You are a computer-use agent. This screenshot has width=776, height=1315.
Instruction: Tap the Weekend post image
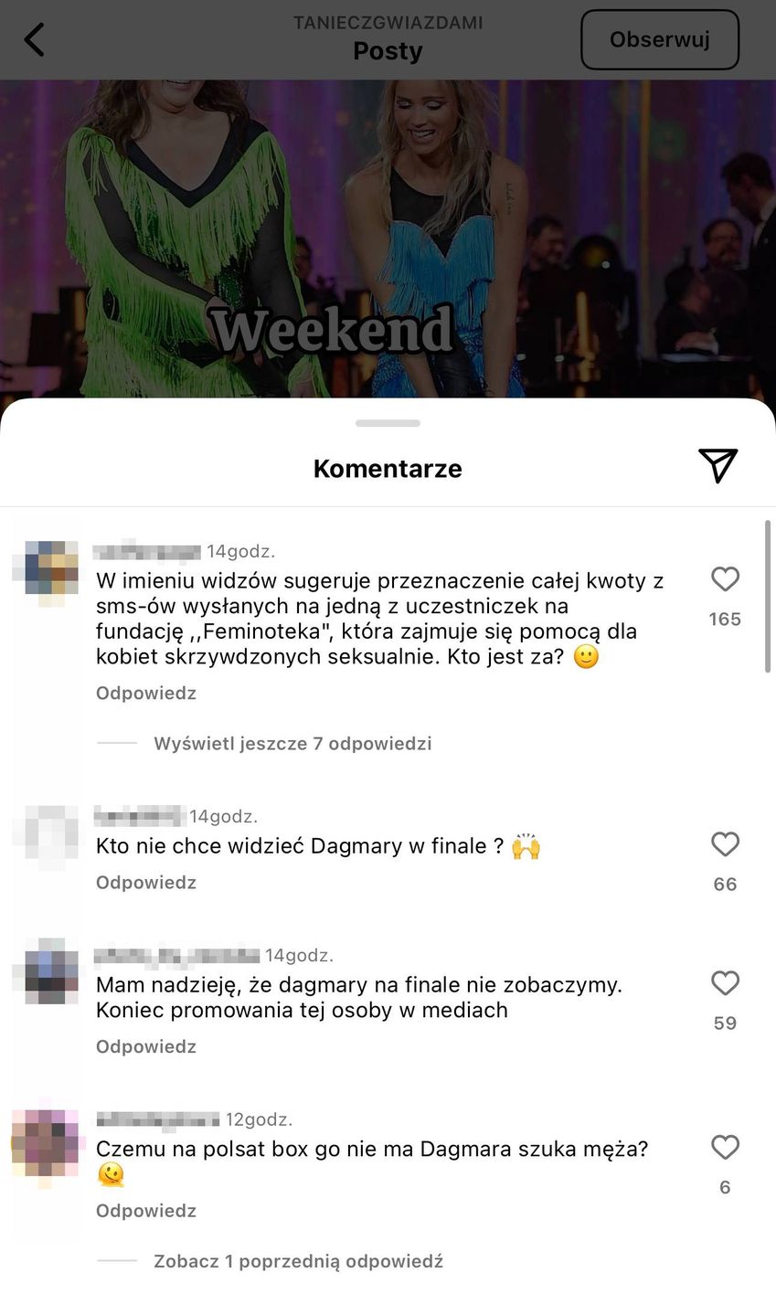click(x=388, y=239)
